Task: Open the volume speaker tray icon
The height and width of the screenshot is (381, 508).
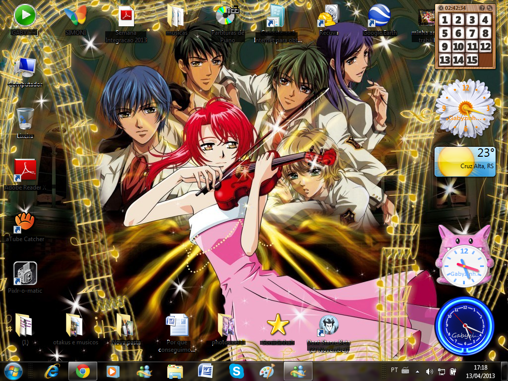Action: (430, 371)
